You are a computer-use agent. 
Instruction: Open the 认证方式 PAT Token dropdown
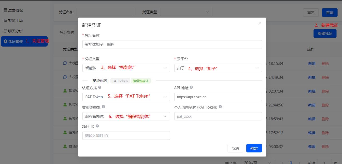click(126, 97)
